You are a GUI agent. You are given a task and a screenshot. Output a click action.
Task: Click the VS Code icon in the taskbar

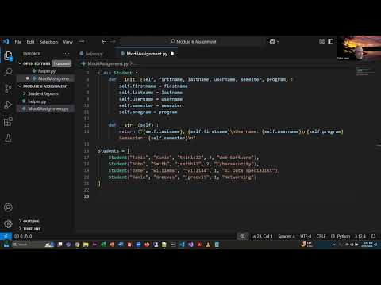[x=182, y=245]
